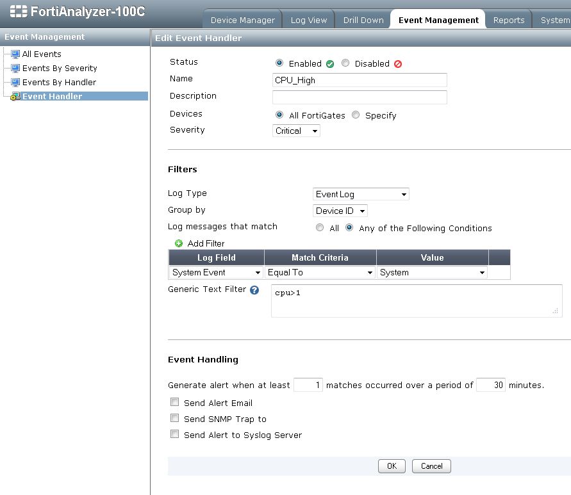
Task: Switch to the Drill Down tab
Action: (x=363, y=20)
